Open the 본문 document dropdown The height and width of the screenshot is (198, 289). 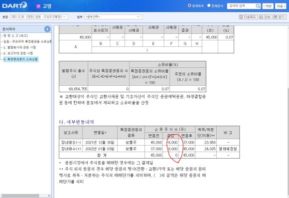click(39, 17)
